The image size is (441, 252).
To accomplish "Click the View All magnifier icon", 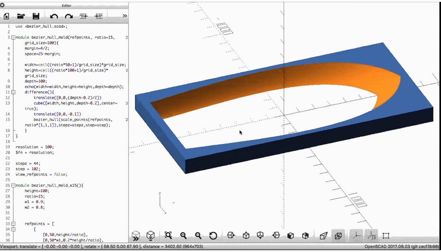I will tap(168, 235).
